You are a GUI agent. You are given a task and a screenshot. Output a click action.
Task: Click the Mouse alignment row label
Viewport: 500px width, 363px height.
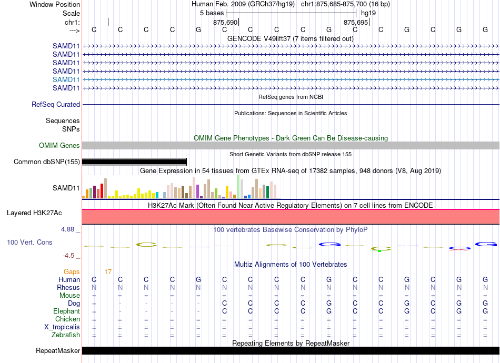[x=69, y=295]
